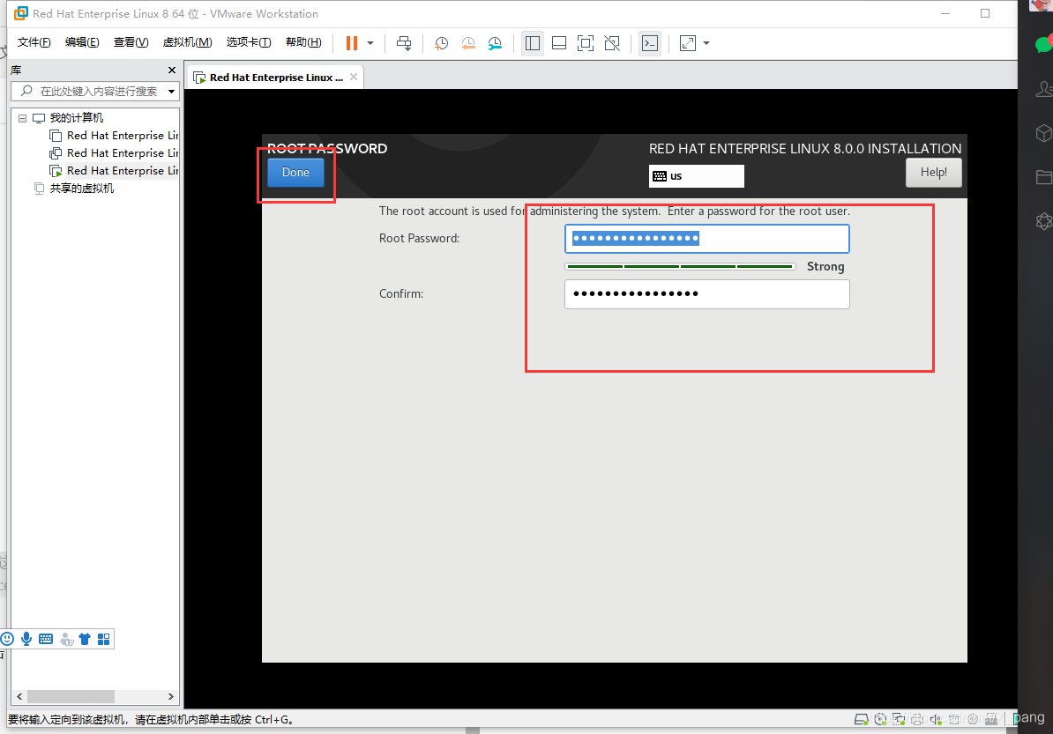Click the Confirm password field

(x=707, y=294)
